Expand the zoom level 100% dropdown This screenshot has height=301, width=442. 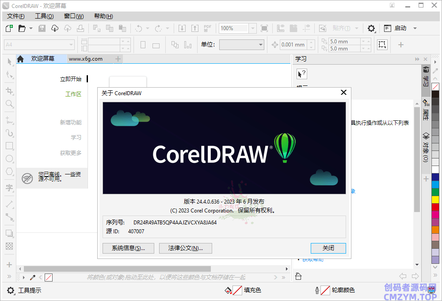click(253, 28)
